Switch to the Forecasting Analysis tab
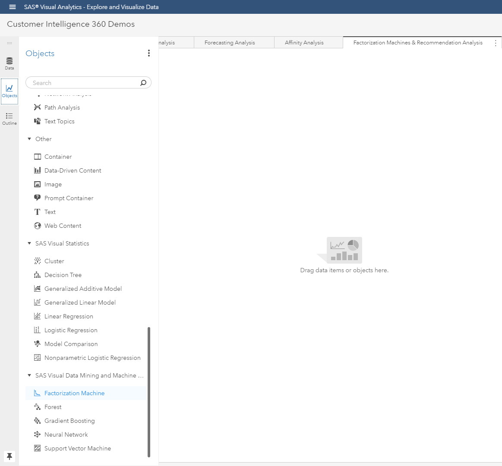The height and width of the screenshot is (466, 502). click(x=230, y=43)
